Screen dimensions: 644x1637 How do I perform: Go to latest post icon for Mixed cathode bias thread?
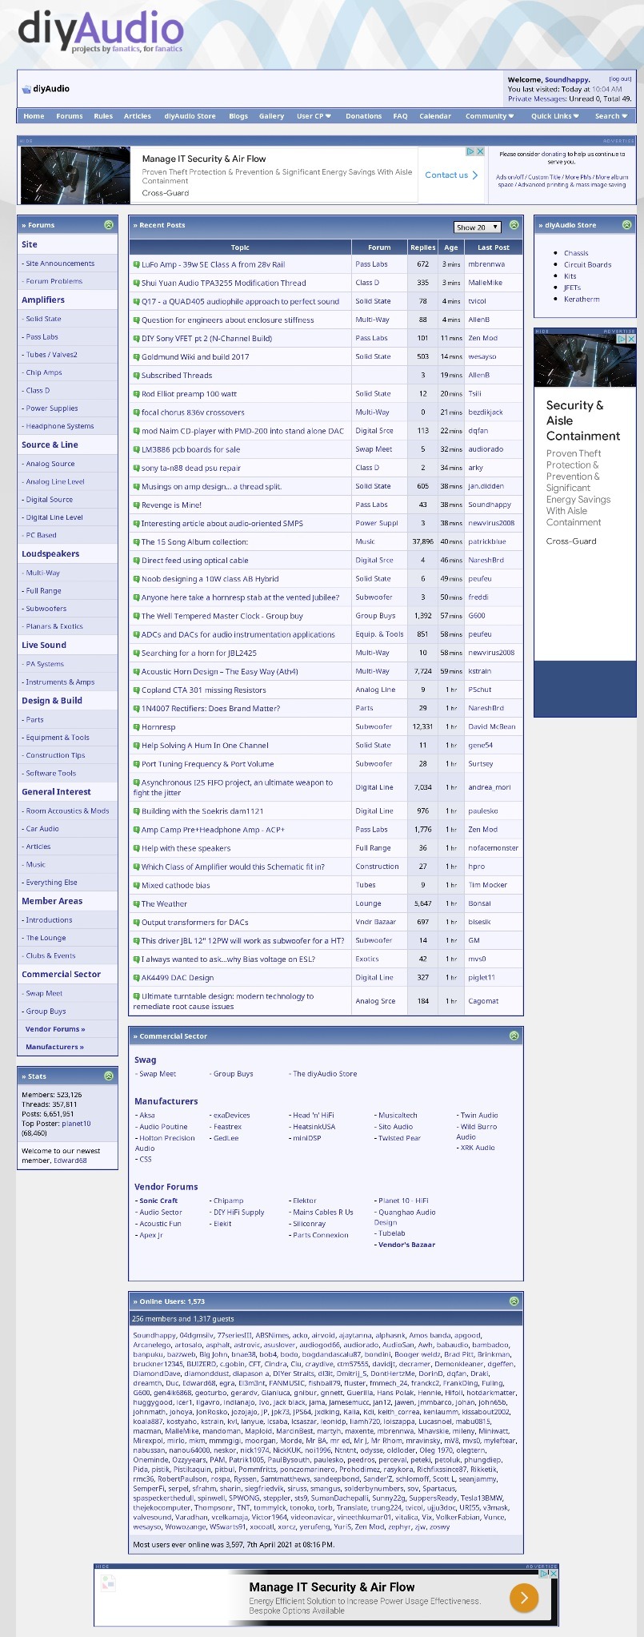click(136, 885)
